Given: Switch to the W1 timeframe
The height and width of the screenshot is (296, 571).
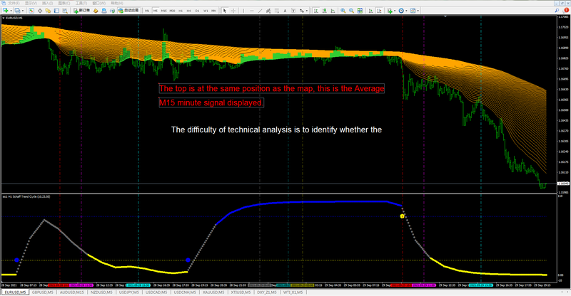Looking at the screenshot, I should point(206,11).
